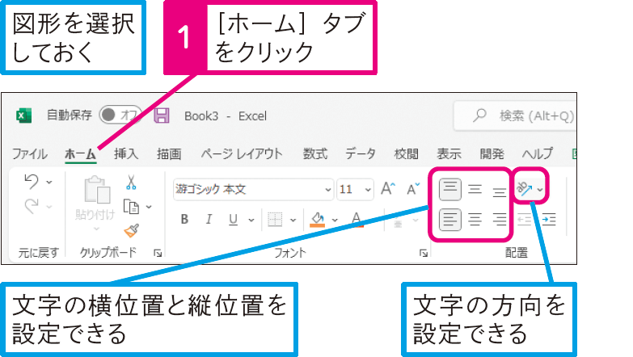Click the text Orientation icon
This screenshot has height=357, width=633.
coord(525,188)
